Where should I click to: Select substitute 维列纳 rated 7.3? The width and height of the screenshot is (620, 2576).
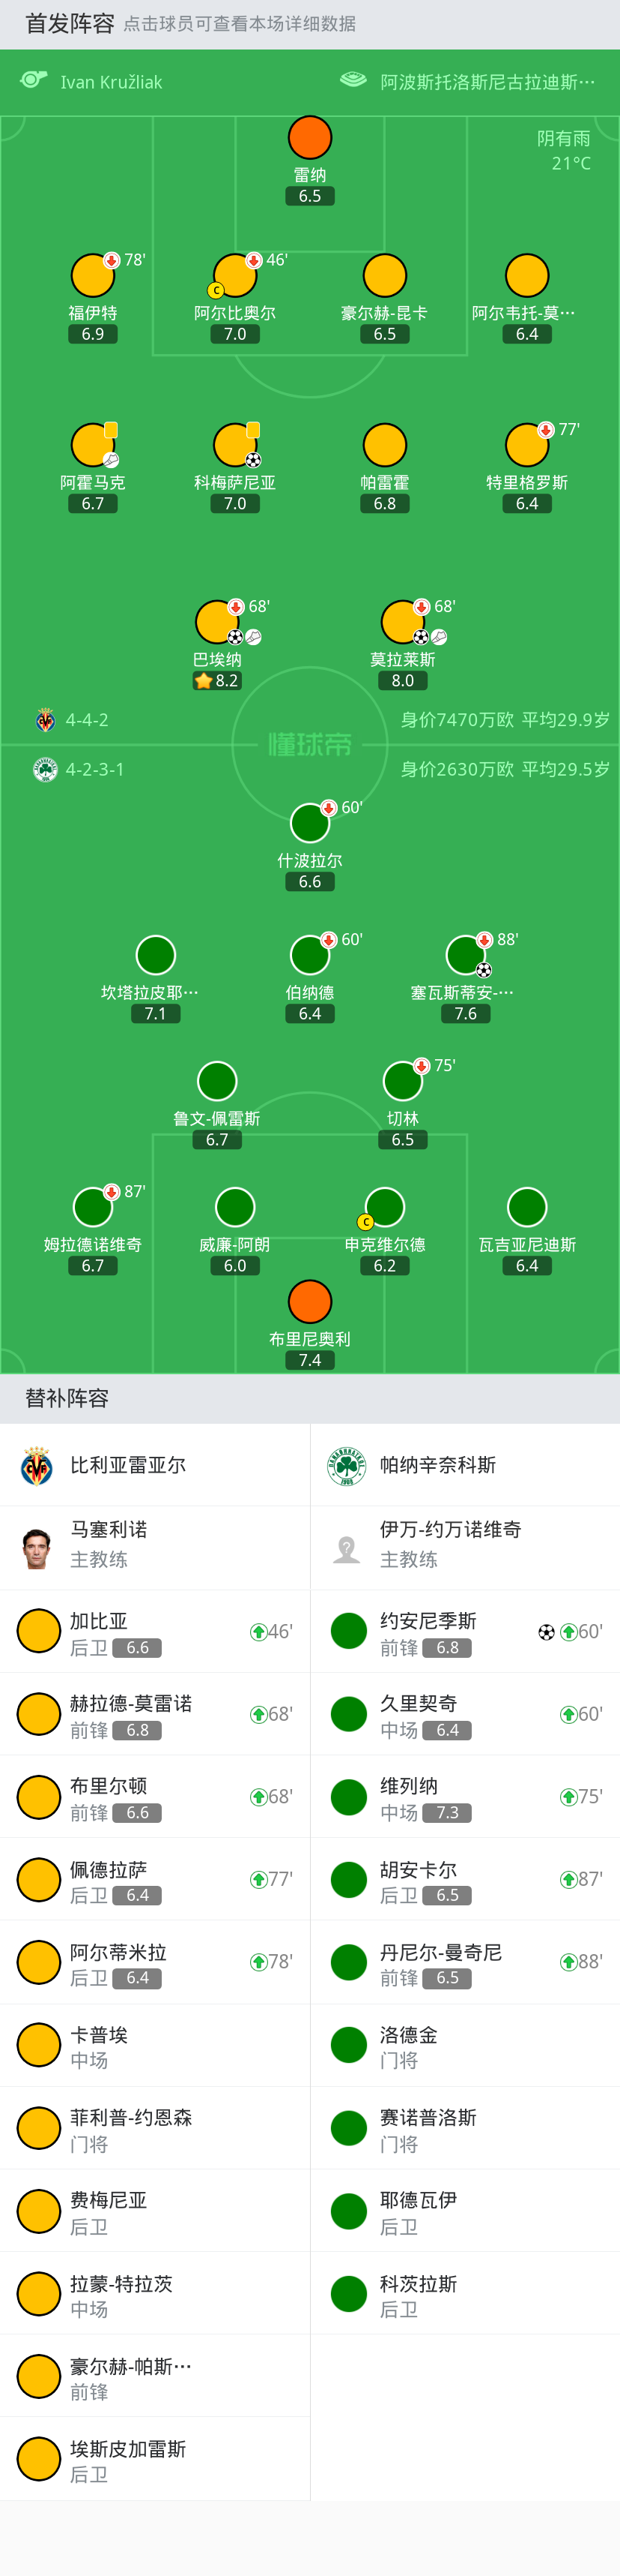[464, 1797]
